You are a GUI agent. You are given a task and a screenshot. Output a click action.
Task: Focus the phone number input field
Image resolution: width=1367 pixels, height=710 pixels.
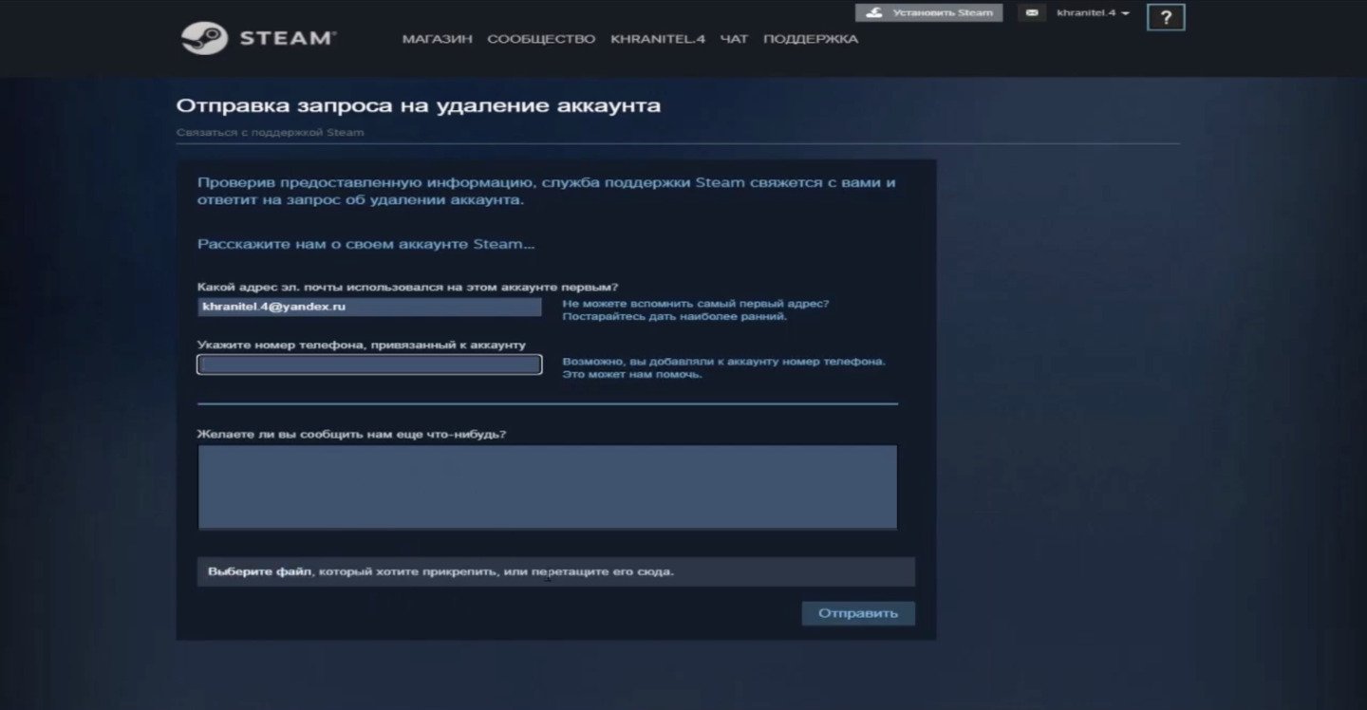click(x=369, y=364)
